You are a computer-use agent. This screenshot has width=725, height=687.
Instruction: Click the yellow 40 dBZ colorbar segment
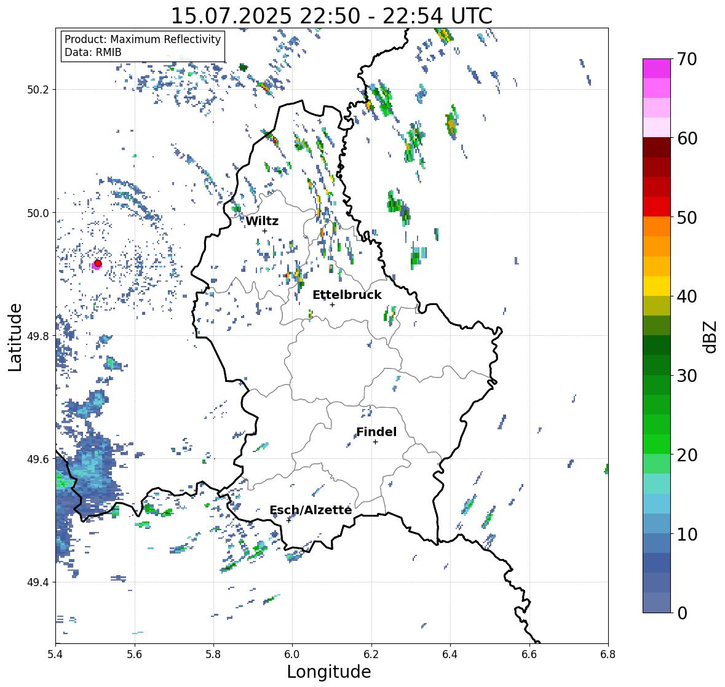point(657,286)
